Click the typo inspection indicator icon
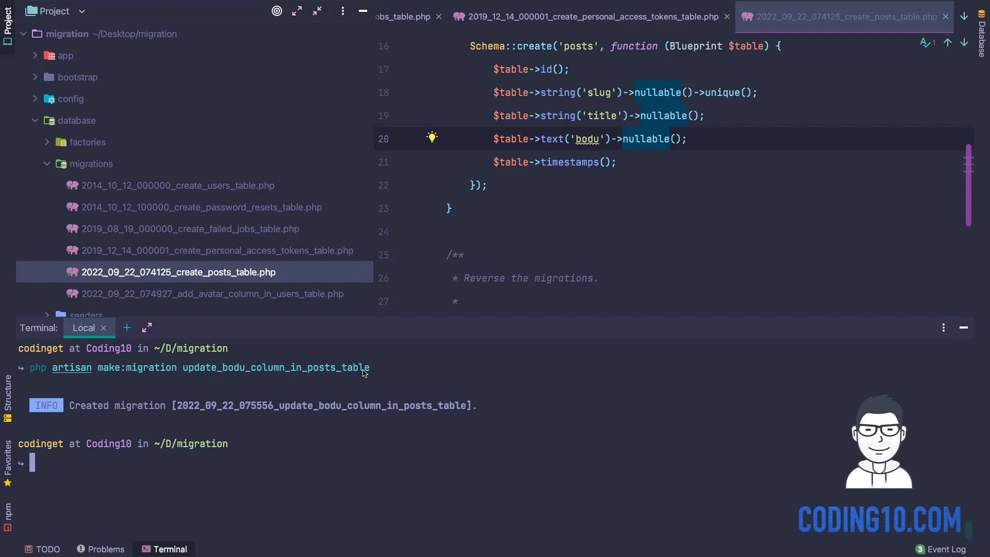The width and height of the screenshot is (990, 557). pos(928,43)
